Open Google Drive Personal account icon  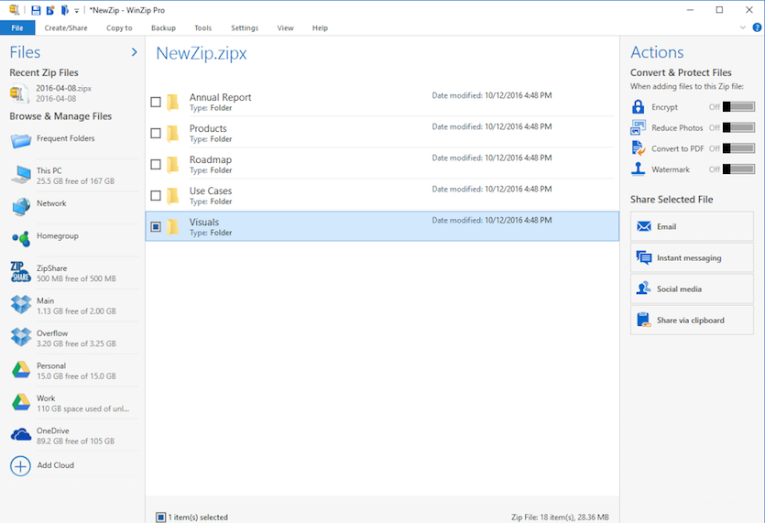tap(21, 370)
